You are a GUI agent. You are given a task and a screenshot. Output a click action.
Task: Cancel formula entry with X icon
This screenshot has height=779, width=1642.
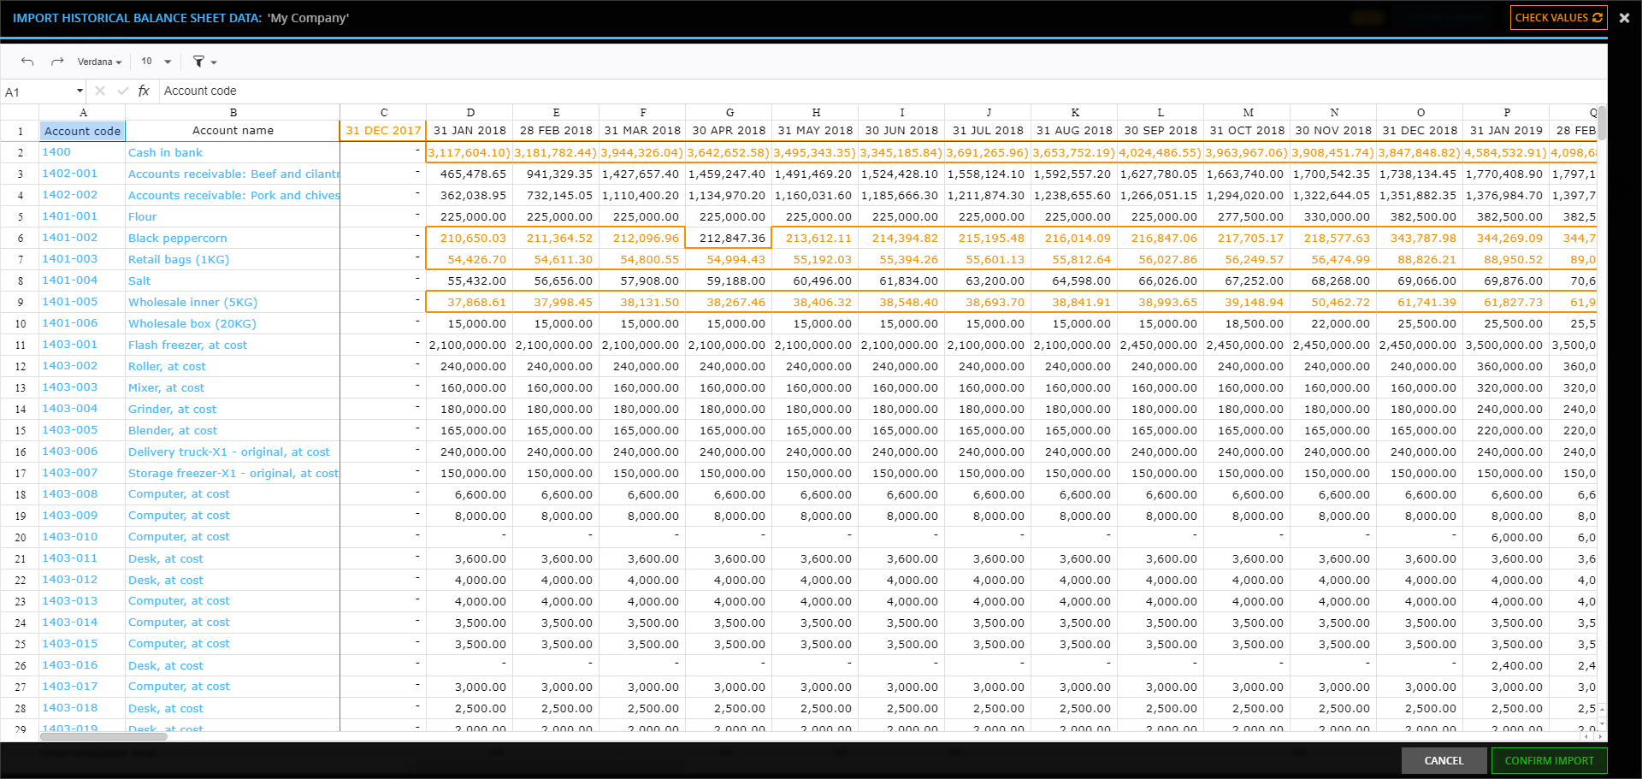click(100, 91)
